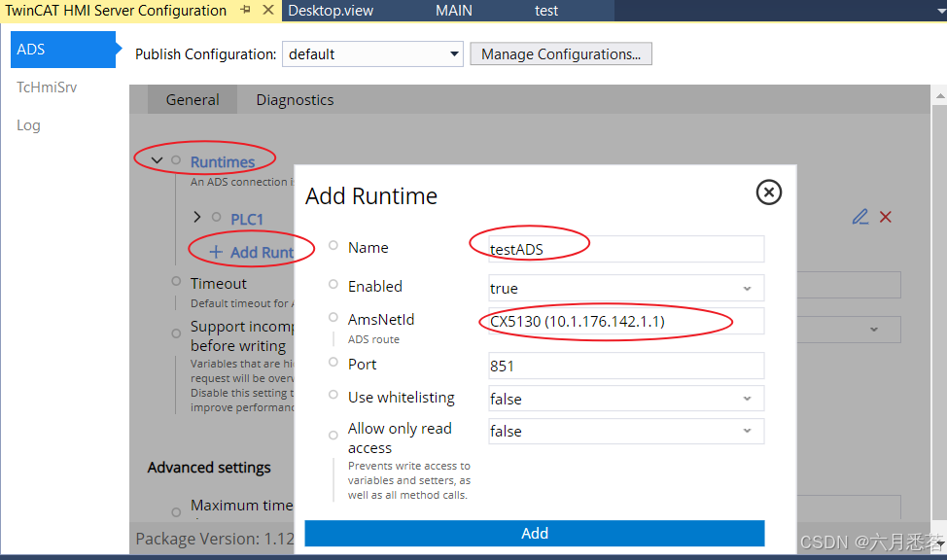Image resolution: width=947 pixels, height=560 pixels.
Task: Click the AmsNetId field with CX5130
Action: [626, 321]
